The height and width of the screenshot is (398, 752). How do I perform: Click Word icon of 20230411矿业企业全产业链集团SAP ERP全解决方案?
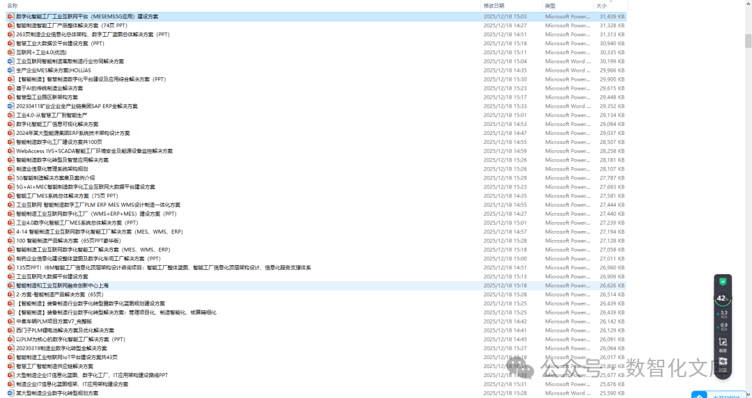click(11, 106)
